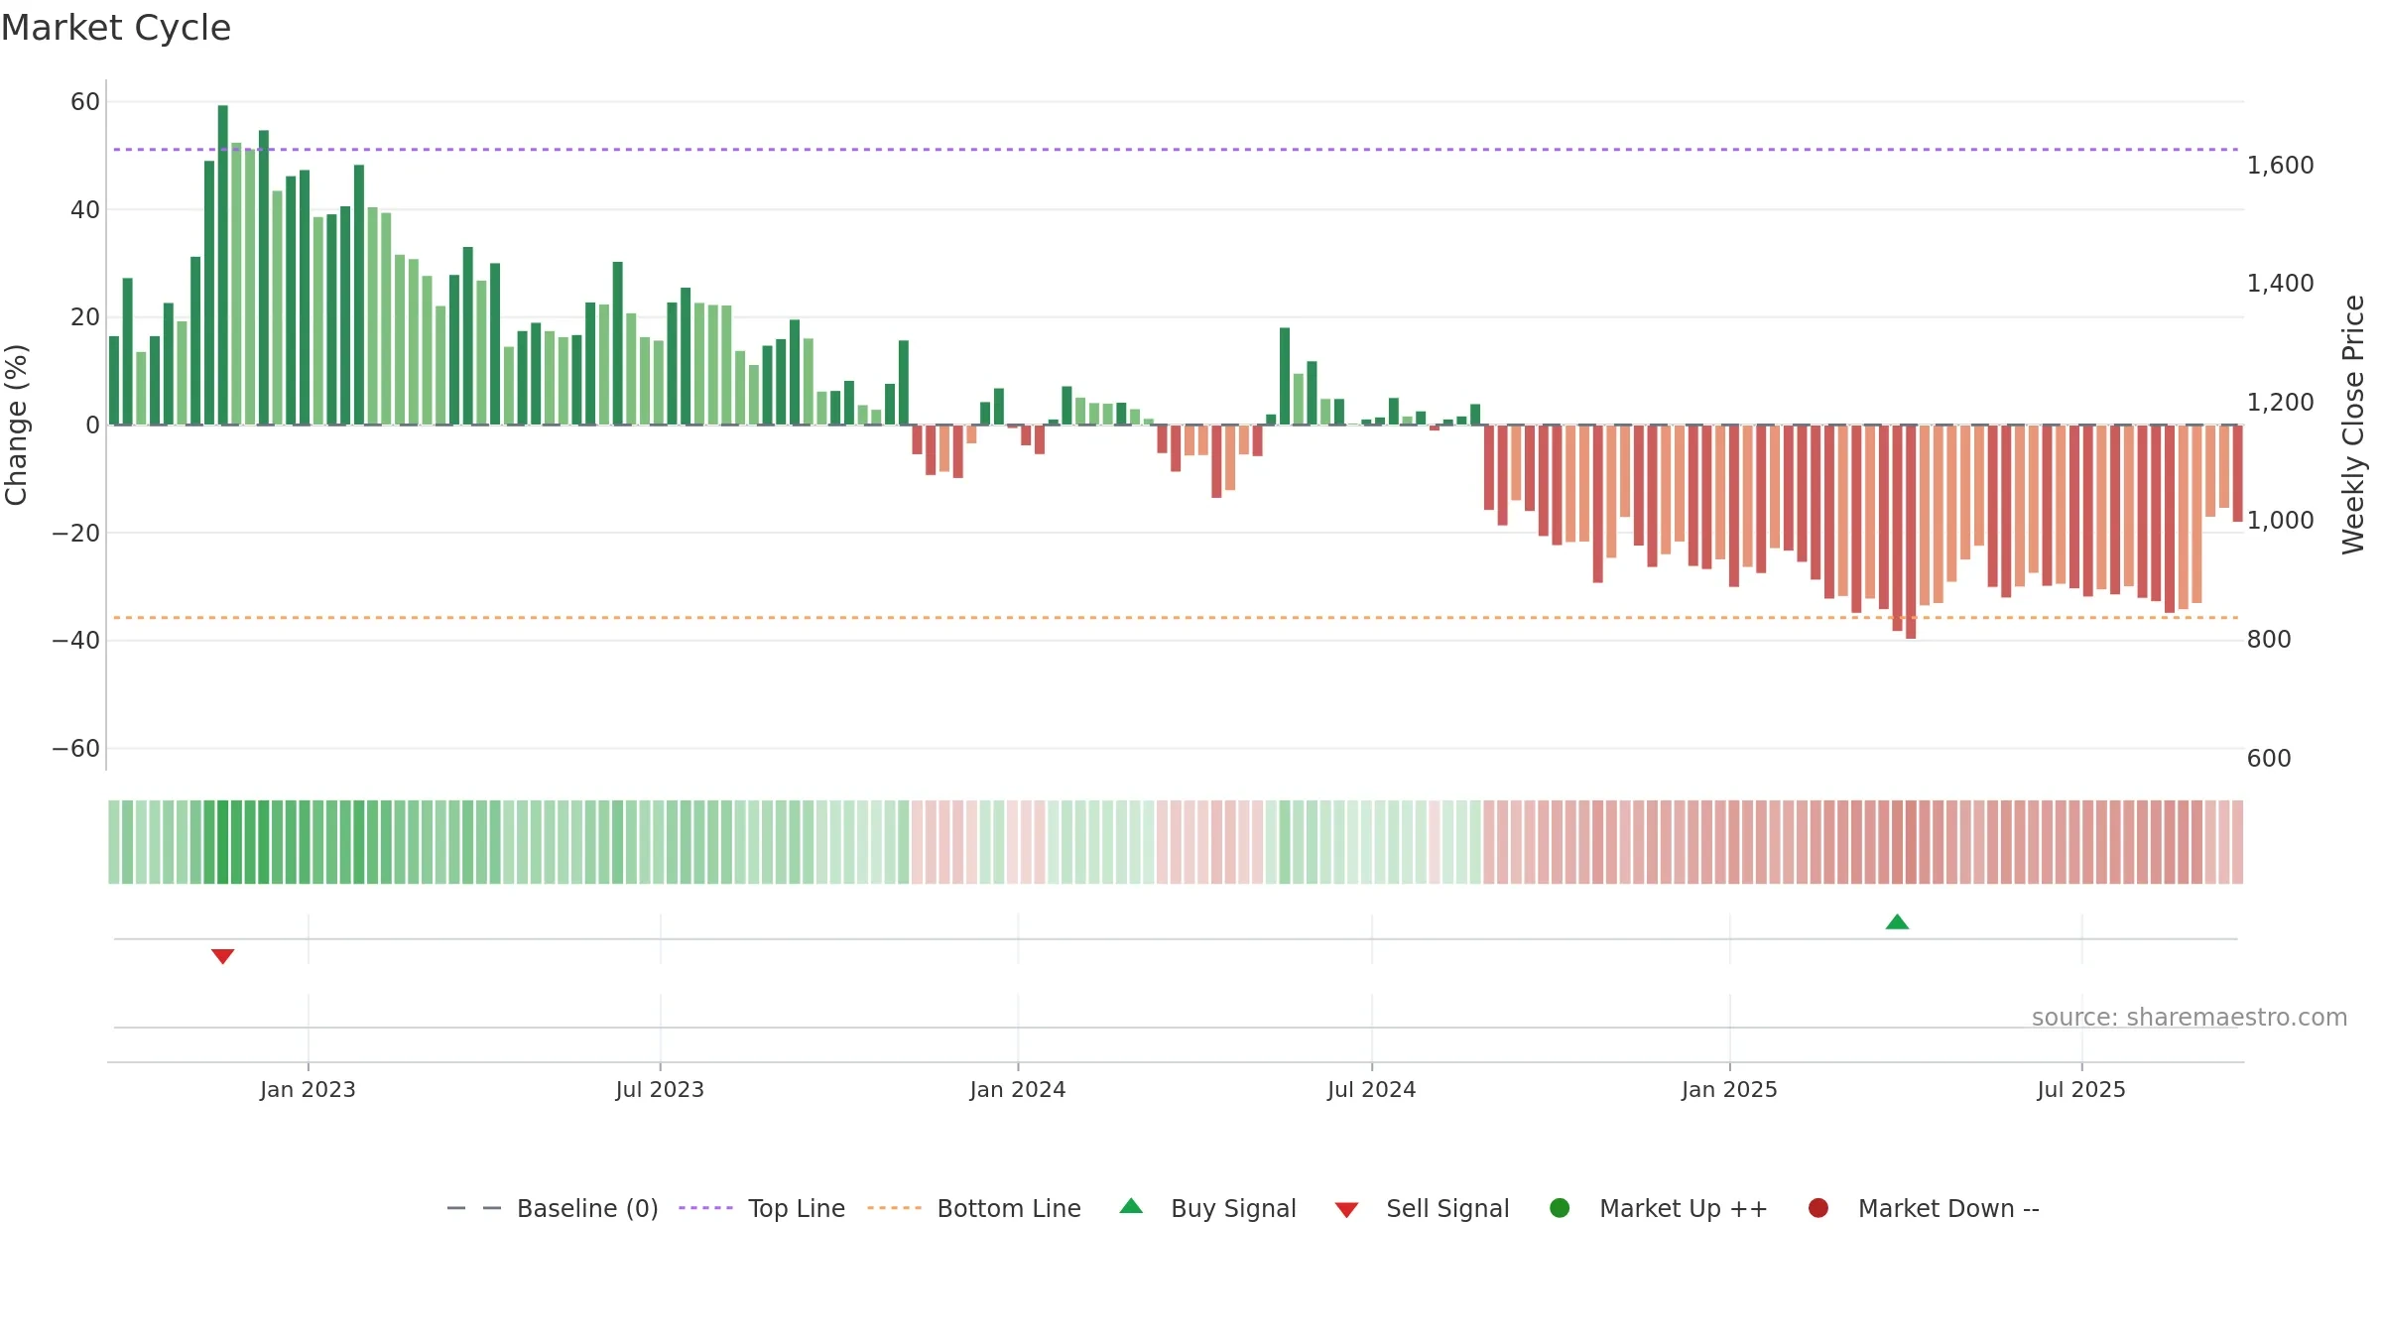Click the red triangle icon in legend

pyautogui.click(x=1346, y=1210)
